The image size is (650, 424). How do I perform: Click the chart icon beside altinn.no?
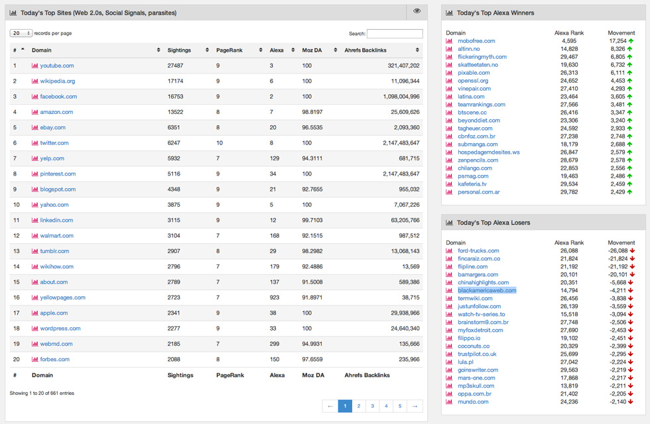tap(449, 48)
